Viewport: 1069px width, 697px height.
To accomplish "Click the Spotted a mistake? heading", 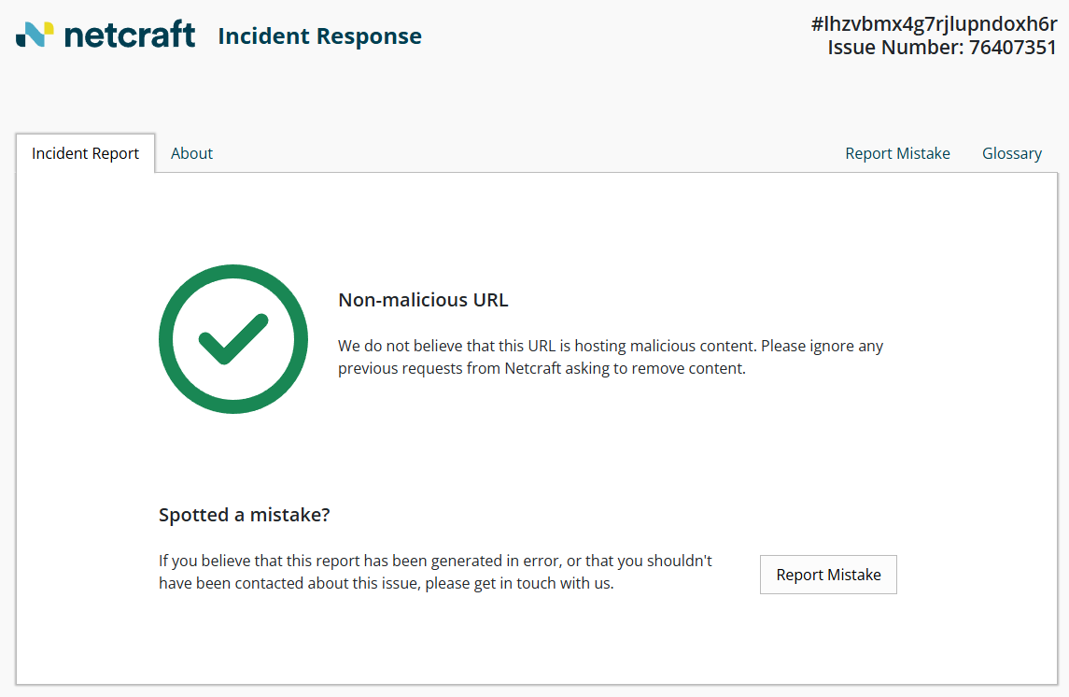I will 245,515.
